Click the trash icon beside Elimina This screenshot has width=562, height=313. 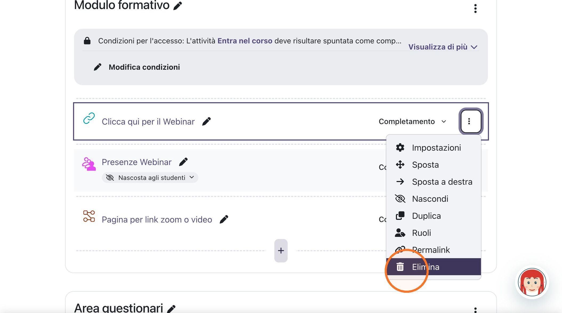[x=400, y=267]
